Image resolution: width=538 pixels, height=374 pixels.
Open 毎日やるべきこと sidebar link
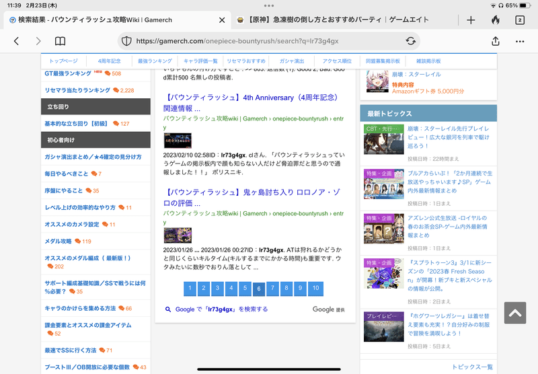(66, 174)
